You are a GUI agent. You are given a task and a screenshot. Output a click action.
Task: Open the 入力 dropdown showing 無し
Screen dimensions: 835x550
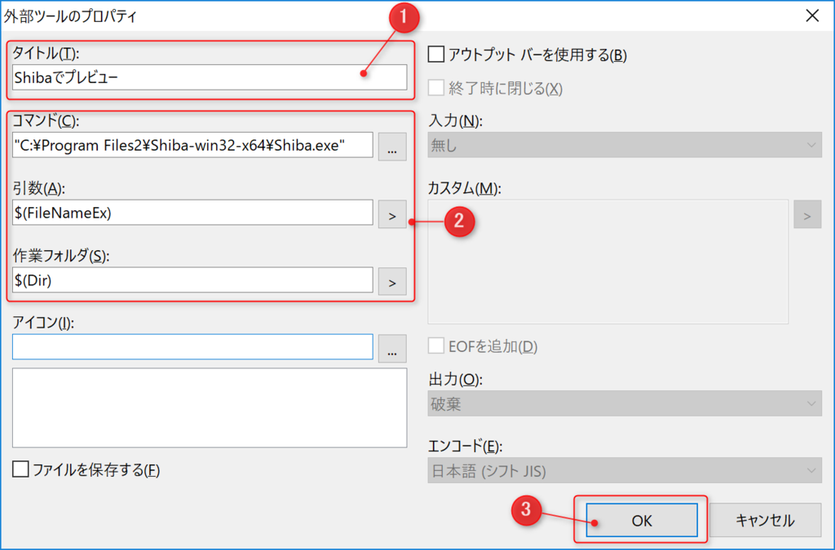pyautogui.click(x=624, y=143)
